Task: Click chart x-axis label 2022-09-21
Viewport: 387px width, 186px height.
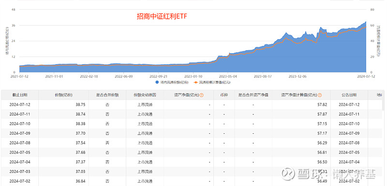Action: 159,76
